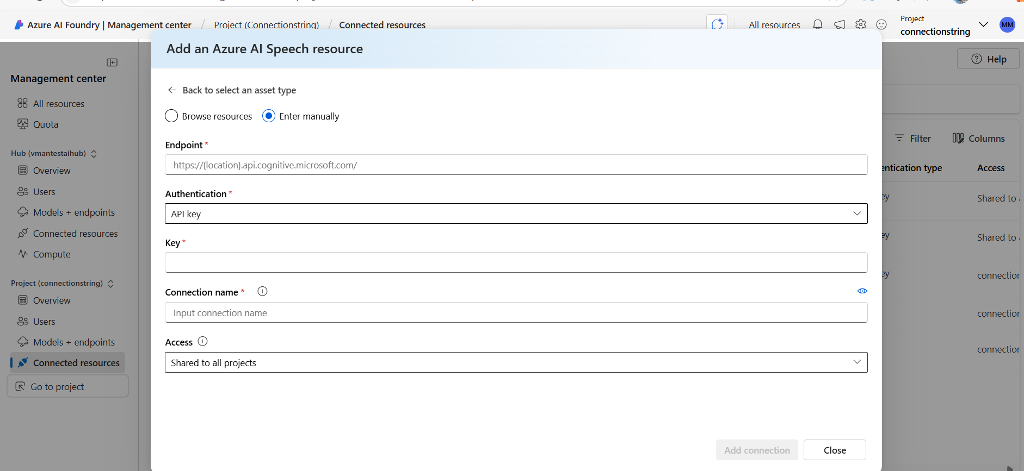This screenshot has height=471, width=1024.
Task: Click the Hub Overview icon
Action: pos(22,170)
